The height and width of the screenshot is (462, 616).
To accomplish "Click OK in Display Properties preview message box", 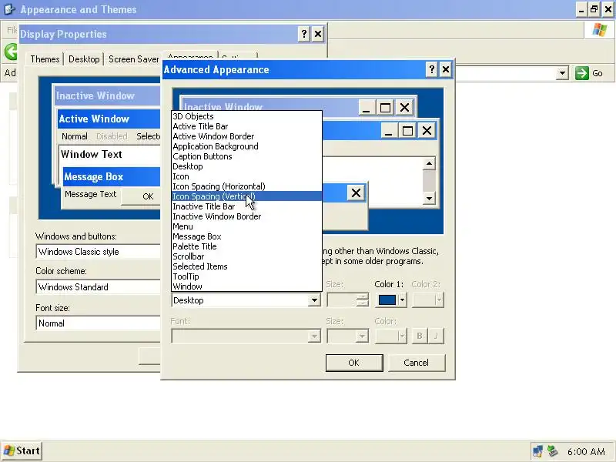I will click(x=142, y=196).
